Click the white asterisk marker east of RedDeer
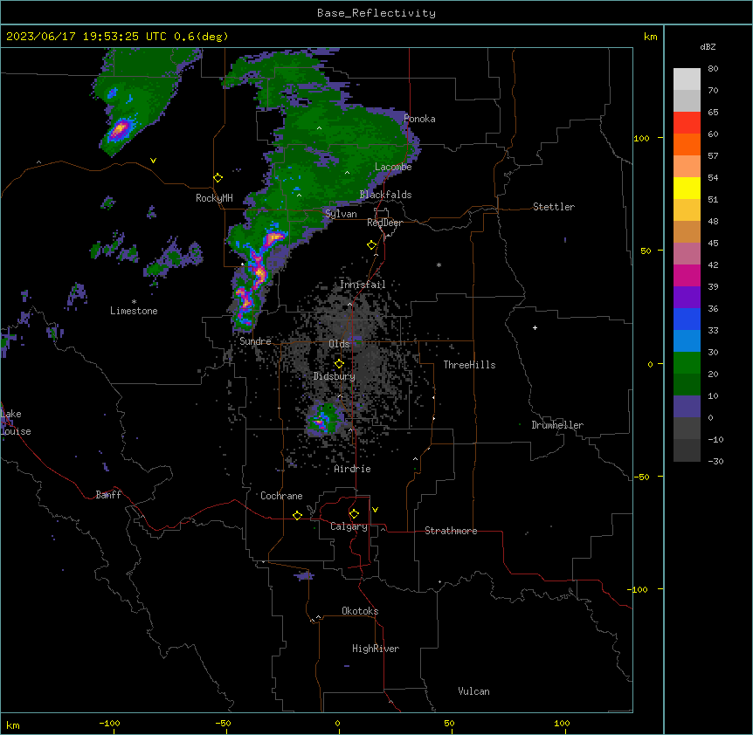This screenshot has height=735, width=753. coord(439,264)
